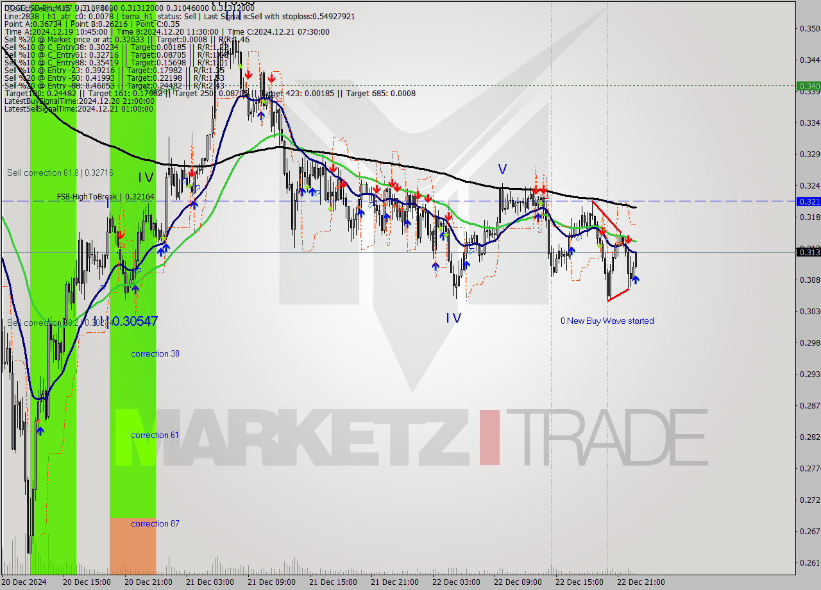
Task: Click the 0.303 price axis label
Action: point(809,311)
